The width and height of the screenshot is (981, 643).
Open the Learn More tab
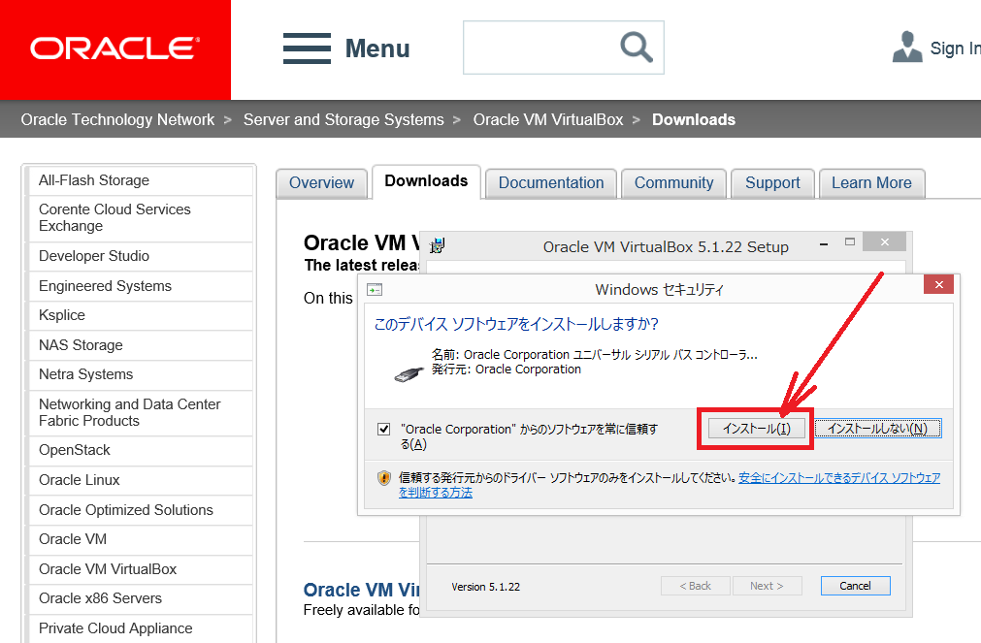[871, 183]
